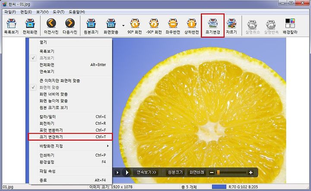Click the 이미지 크기: 1920 x 1078 status text
The image size is (311, 191).
111,187
